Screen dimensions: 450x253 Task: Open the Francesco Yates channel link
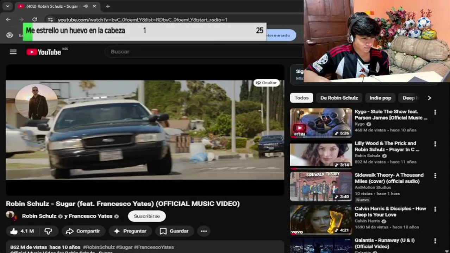point(90,216)
